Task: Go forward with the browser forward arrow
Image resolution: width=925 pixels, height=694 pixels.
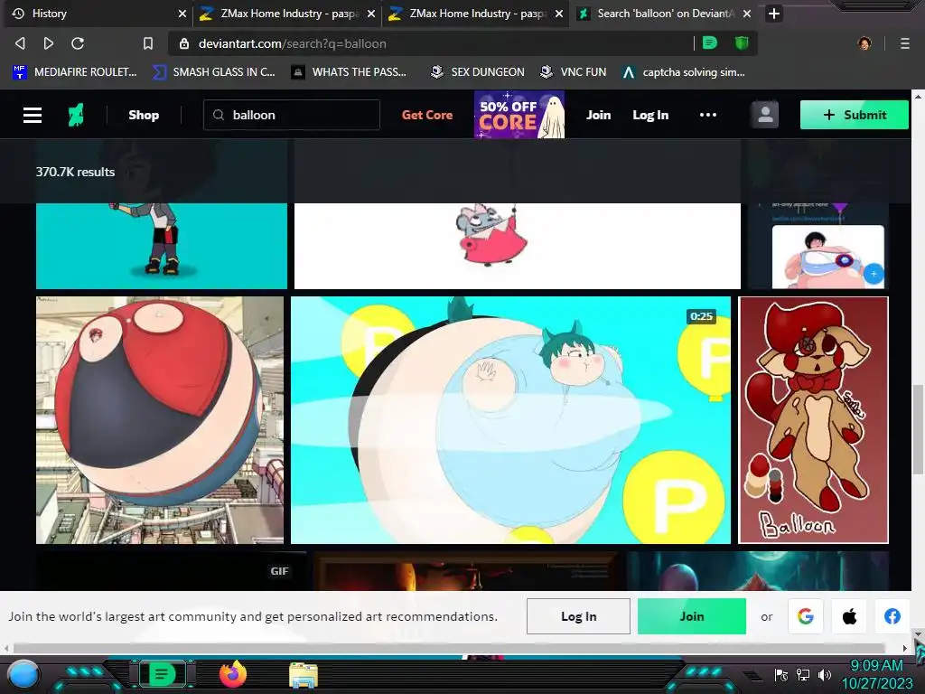Action: [49, 43]
